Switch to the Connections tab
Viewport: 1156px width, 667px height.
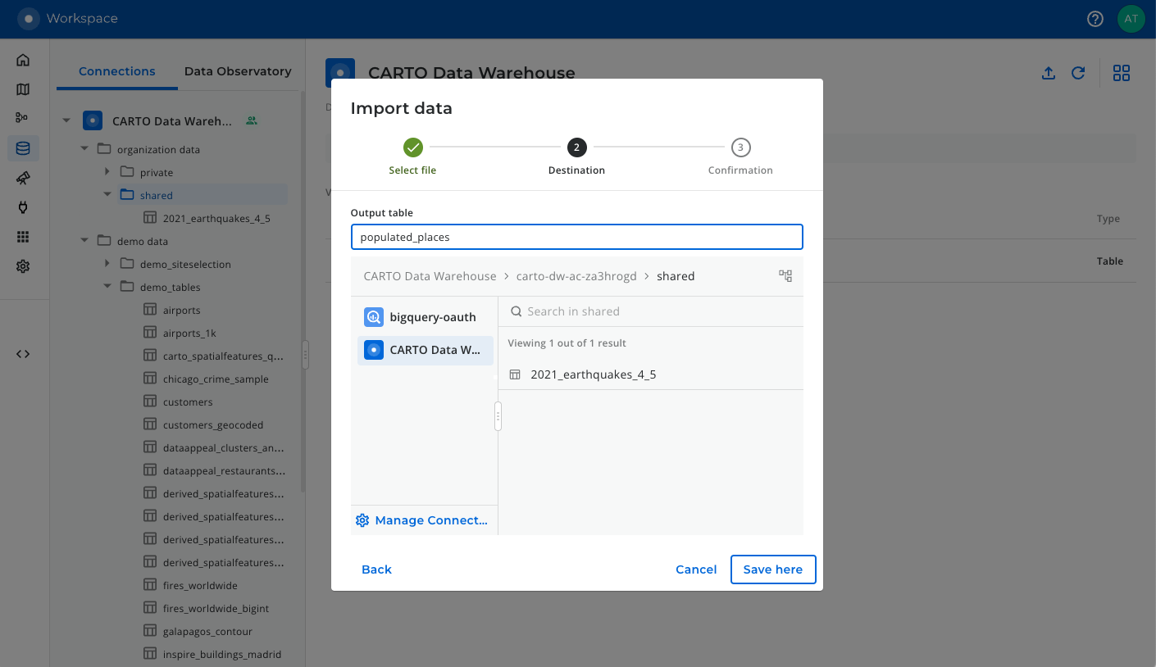click(117, 71)
